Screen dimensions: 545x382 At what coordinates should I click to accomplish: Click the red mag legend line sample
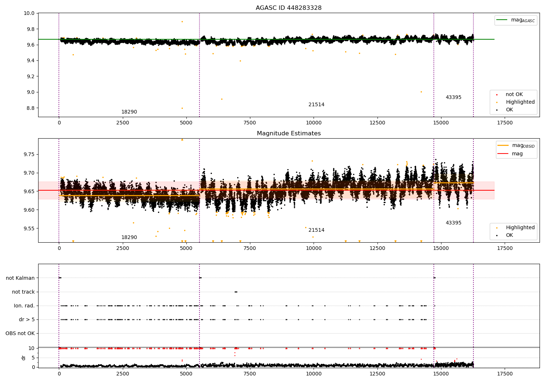pos(503,154)
